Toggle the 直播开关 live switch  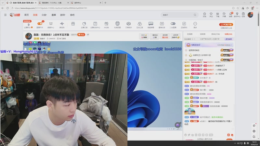point(40,24)
